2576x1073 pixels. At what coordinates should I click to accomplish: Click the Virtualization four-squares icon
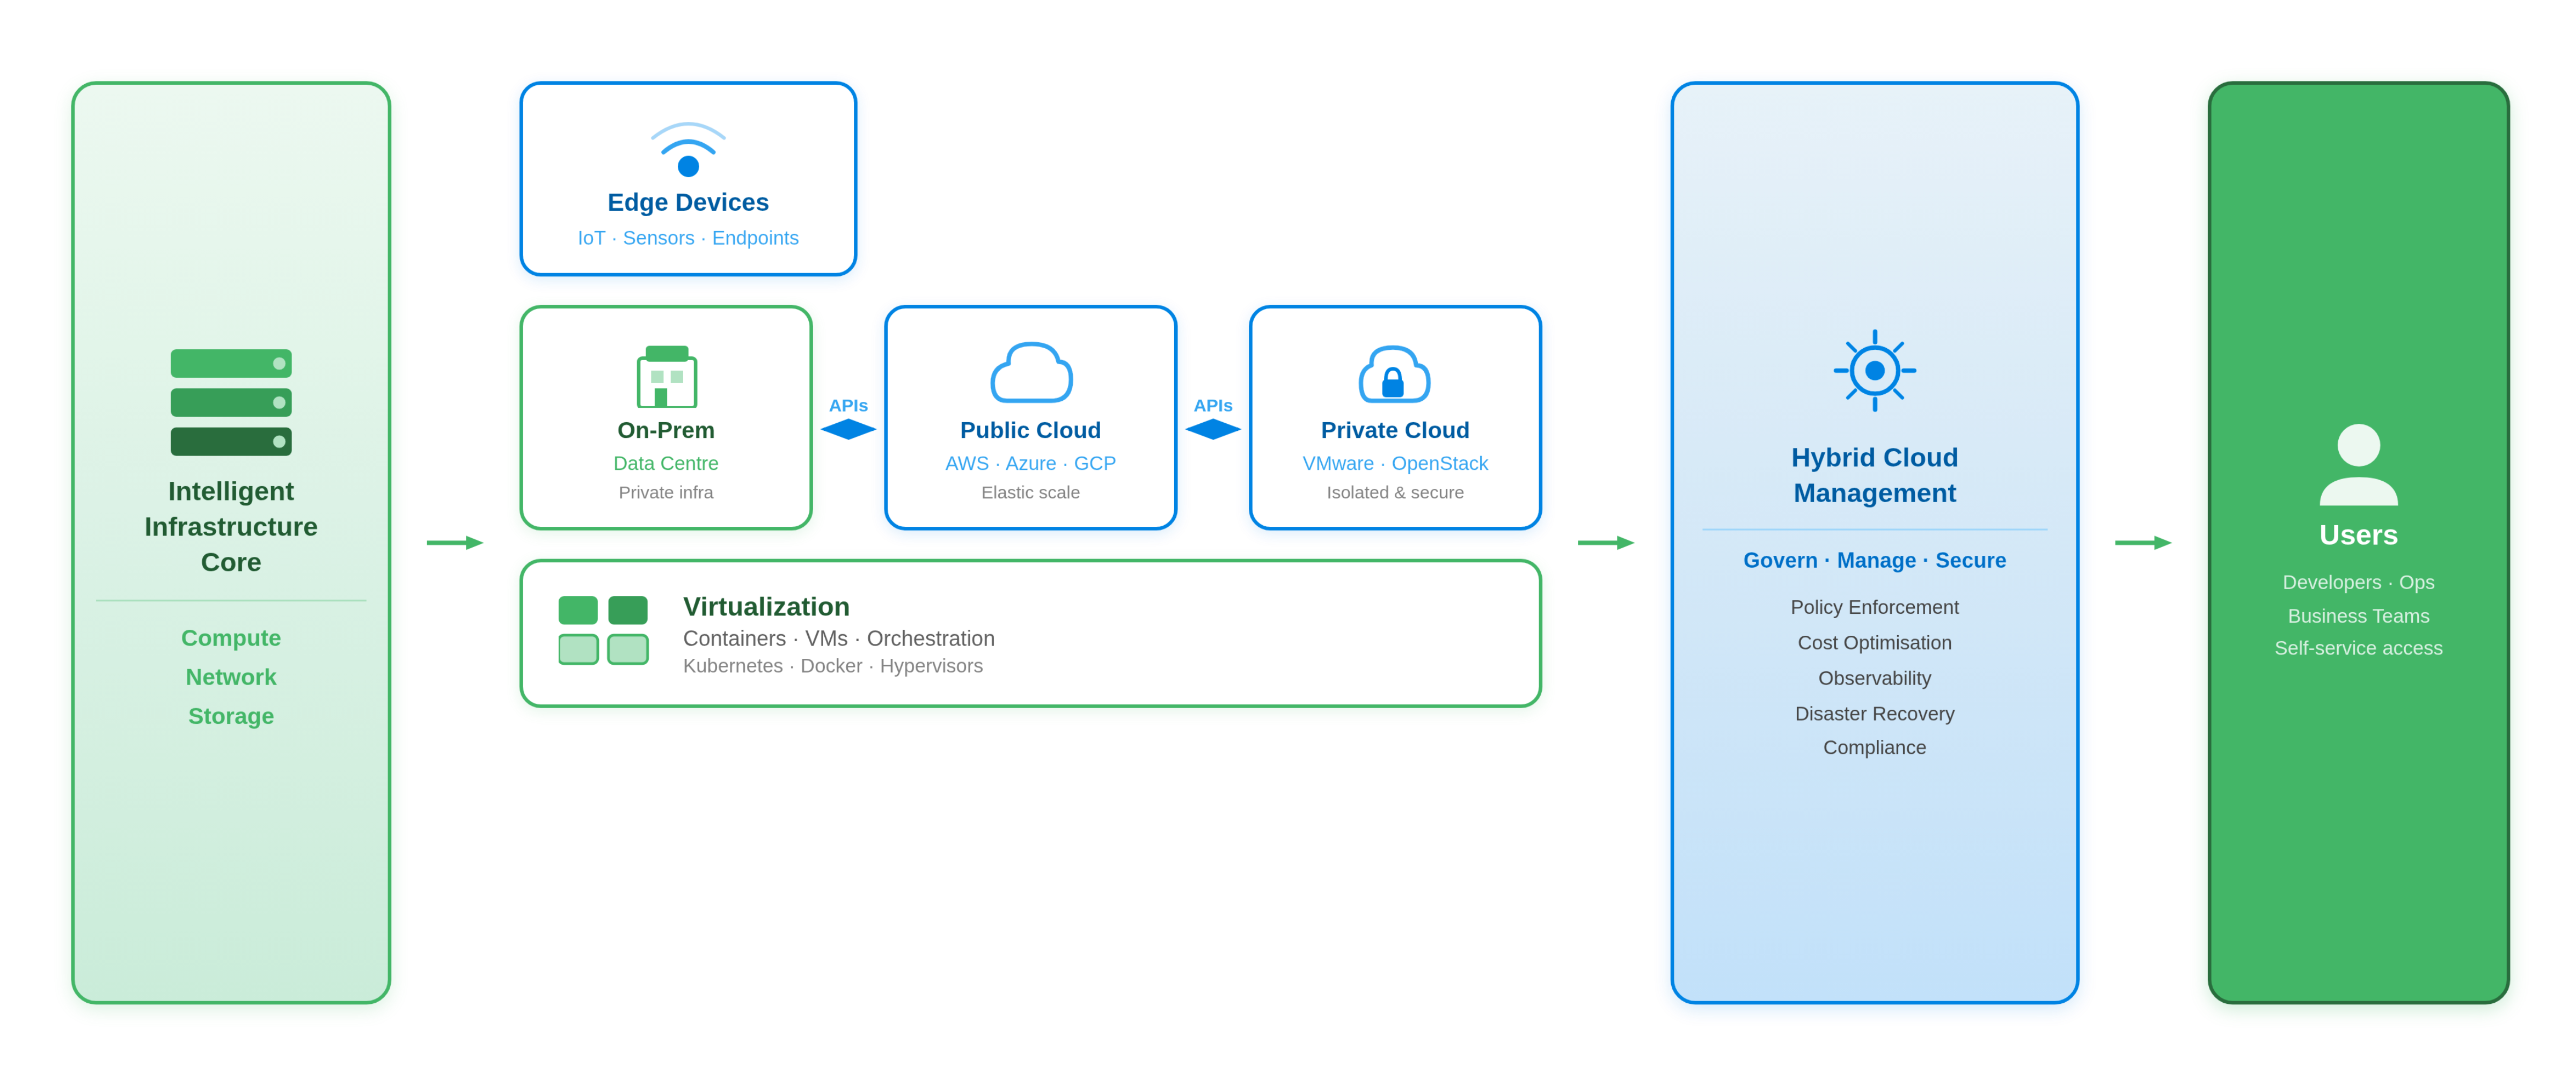click(603, 630)
